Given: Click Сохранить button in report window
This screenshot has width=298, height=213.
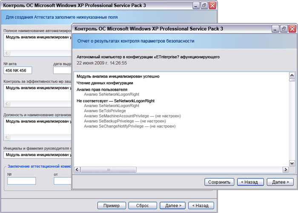Looking at the screenshot, I should click(219, 182).
